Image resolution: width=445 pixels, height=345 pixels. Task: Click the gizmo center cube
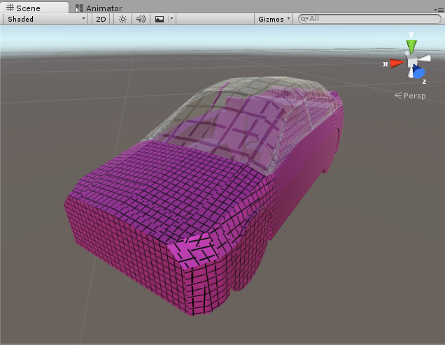[x=412, y=62]
